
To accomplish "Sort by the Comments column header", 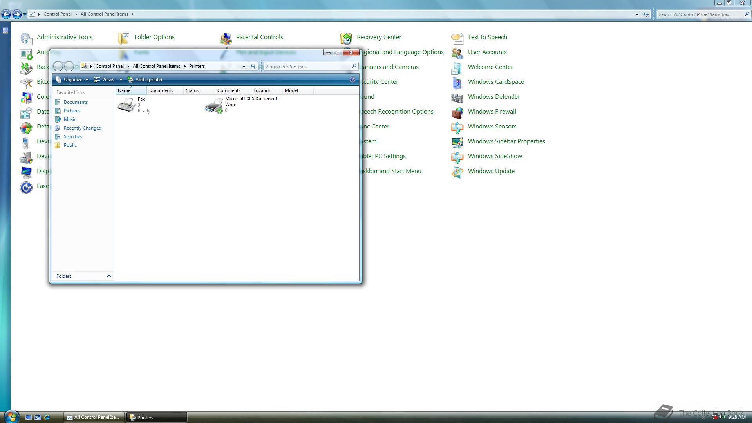I will (x=233, y=90).
